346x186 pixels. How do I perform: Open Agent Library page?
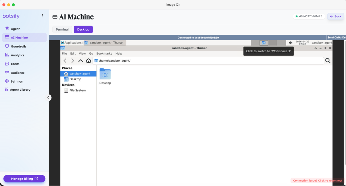24,90
